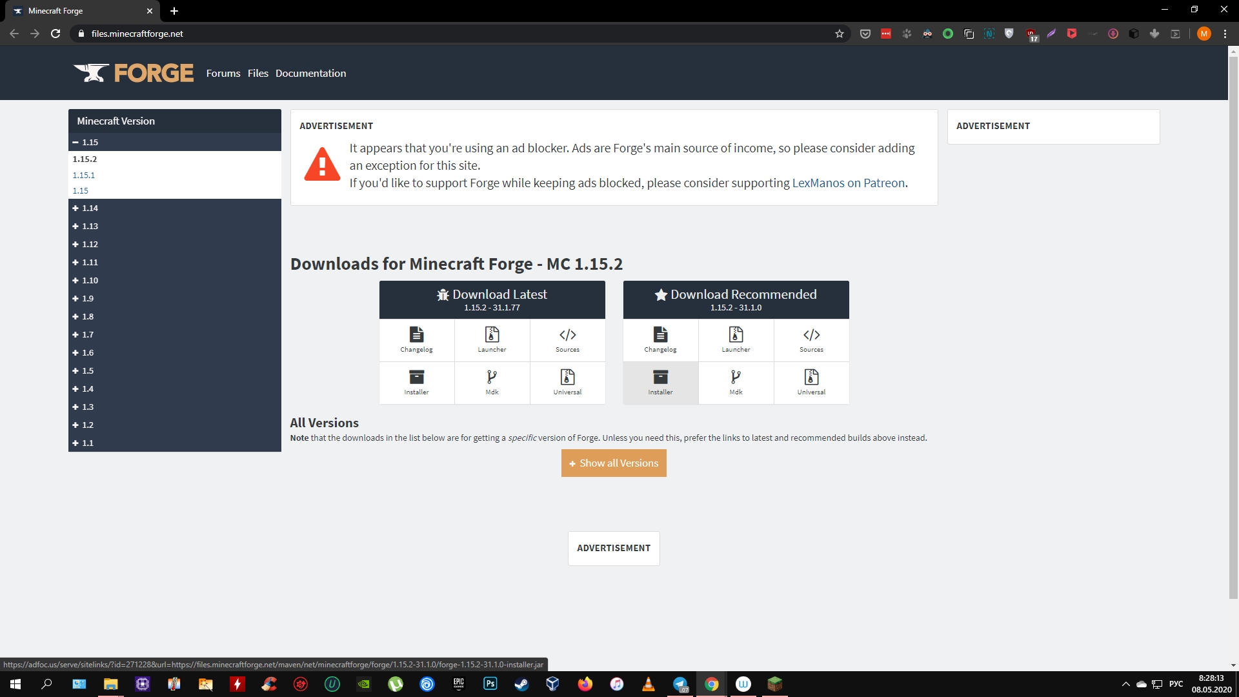Open VLC media player in taskbar
The image size is (1239, 697).
pos(648,684)
